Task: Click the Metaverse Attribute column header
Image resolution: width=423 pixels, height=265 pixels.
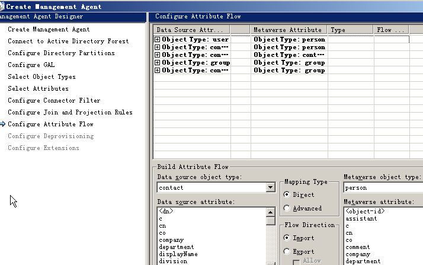Action: [289, 30]
